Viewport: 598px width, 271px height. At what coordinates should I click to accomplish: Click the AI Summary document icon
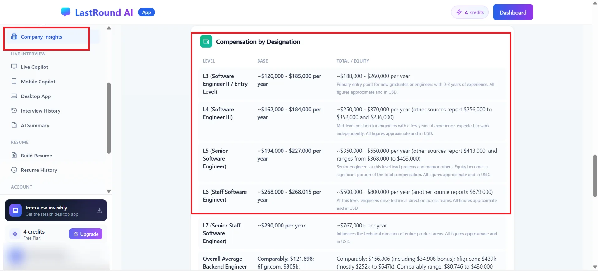(x=14, y=125)
